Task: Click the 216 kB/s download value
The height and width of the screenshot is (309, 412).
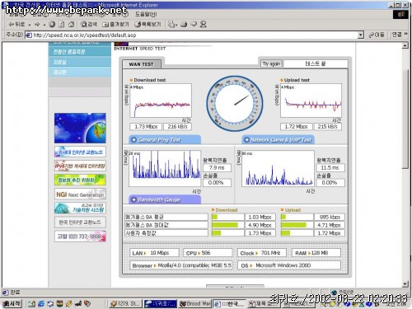Action: coord(177,127)
